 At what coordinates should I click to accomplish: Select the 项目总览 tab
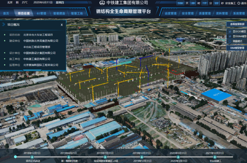(x=24, y=13)
